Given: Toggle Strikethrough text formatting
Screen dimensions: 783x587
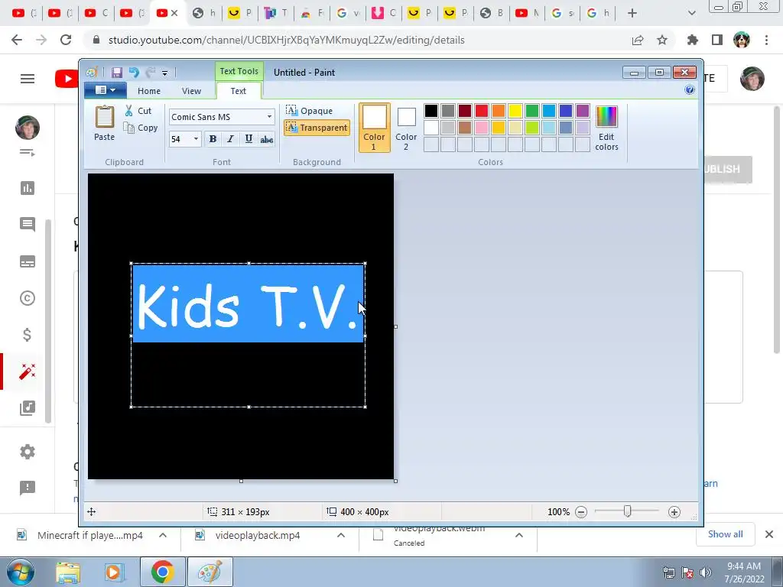Looking at the screenshot, I should (x=267, y=139).
